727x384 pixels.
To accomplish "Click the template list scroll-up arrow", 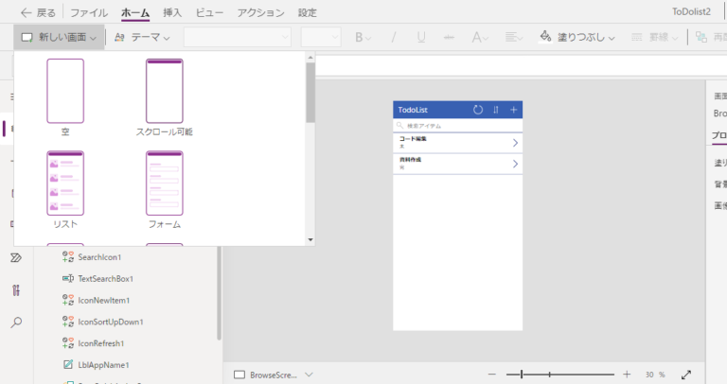I will [310, 58].
